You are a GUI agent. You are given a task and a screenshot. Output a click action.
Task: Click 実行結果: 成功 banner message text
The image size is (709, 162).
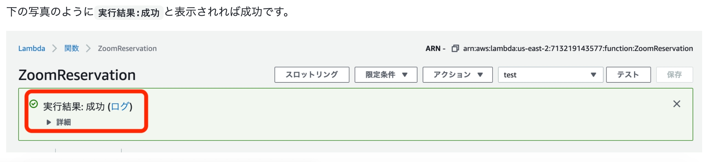coord(74,107)
